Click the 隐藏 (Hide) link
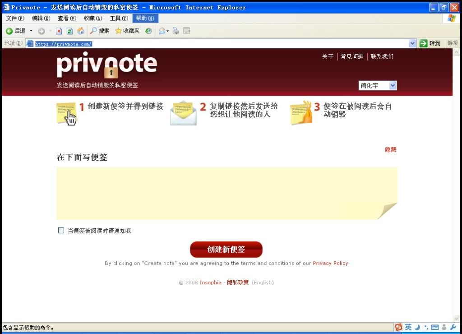462x334 pixels. click(x=390, y=150)
